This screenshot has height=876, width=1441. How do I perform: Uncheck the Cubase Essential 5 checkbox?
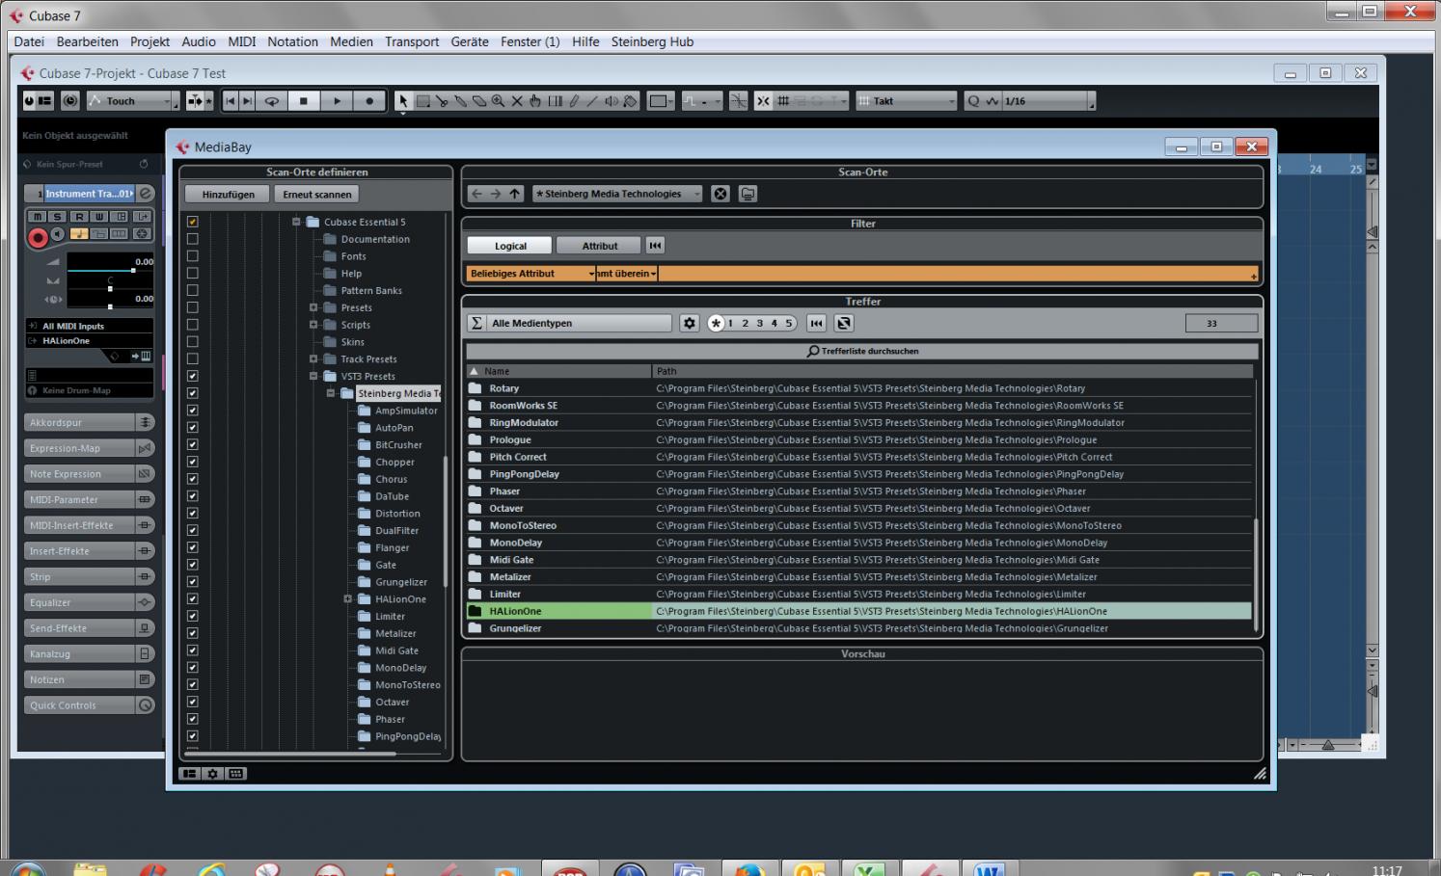coord(193,222)
